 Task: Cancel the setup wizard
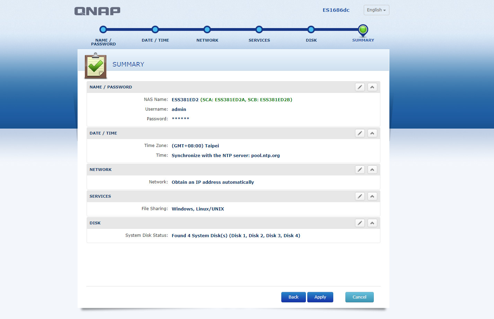(359, 297)
